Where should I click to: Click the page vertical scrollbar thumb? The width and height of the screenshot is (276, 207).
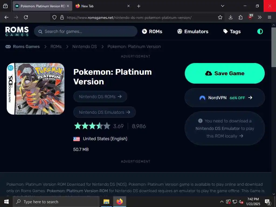tap(274, 47)
